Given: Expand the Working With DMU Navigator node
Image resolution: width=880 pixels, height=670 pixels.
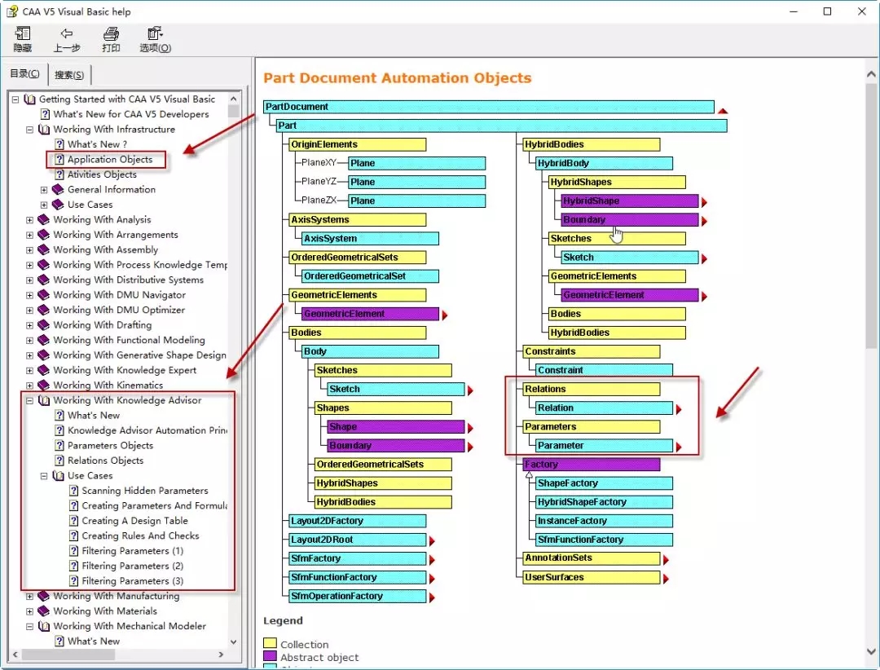Looking at the screenshot, I should click(30, 295).
